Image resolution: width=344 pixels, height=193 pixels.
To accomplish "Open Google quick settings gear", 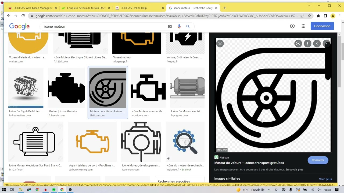I will click(x=292, y=26).
